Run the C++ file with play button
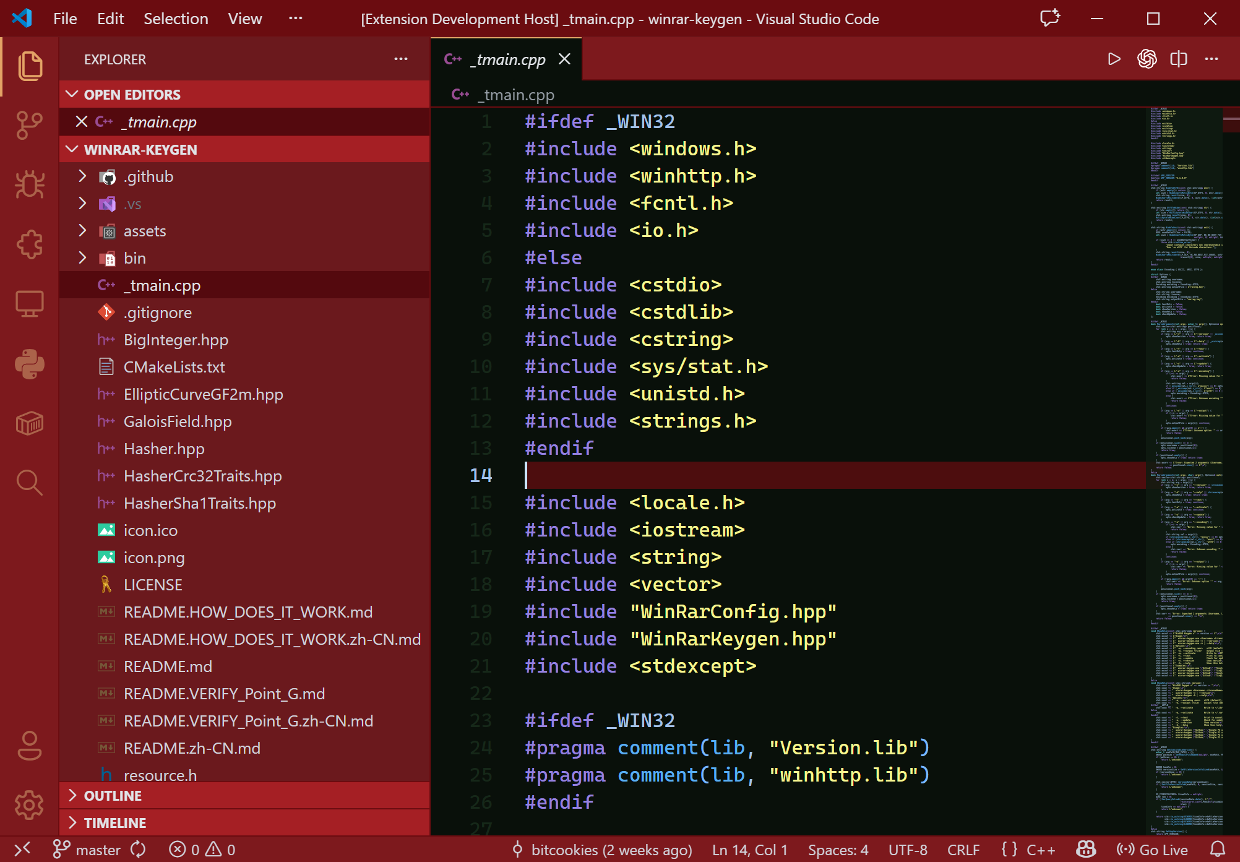Viewport: 1240px width, 862px height. [1114, 59]
